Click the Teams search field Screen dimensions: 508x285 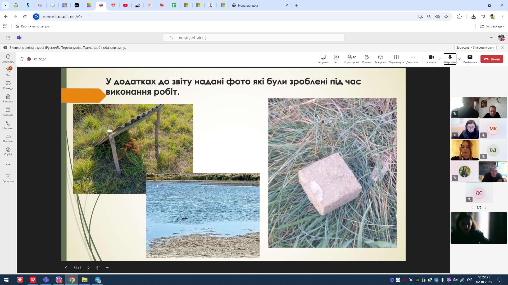(x=253, y=38)
